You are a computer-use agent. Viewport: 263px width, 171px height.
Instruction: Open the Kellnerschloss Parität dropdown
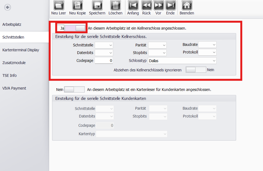[x=157, y=45]
